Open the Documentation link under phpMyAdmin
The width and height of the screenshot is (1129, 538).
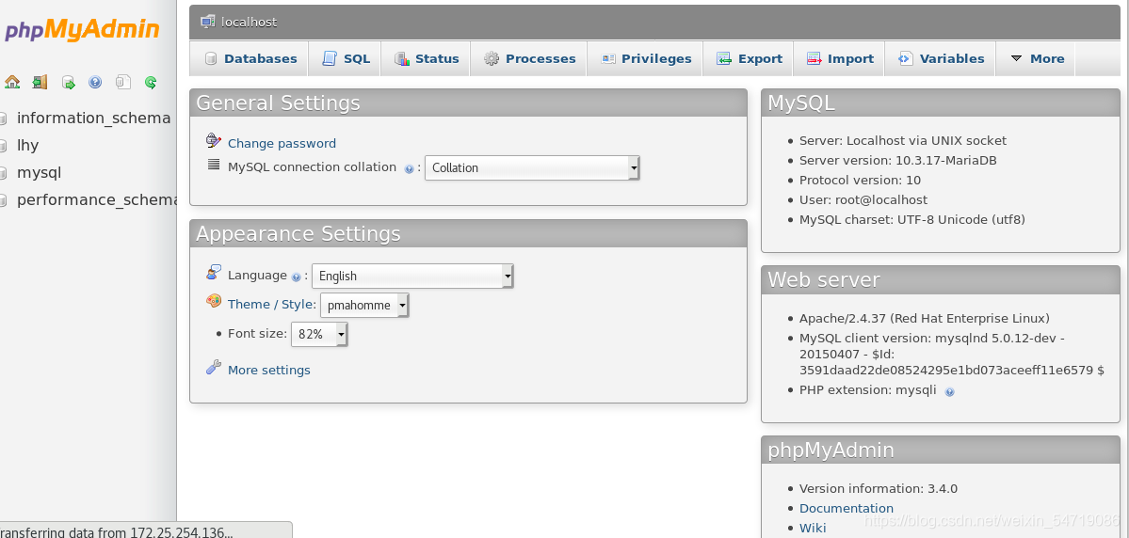click(846, 509)
